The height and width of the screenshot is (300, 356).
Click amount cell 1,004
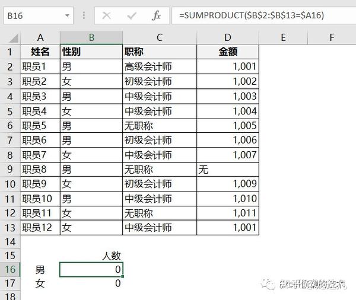[x=228, y=111]
